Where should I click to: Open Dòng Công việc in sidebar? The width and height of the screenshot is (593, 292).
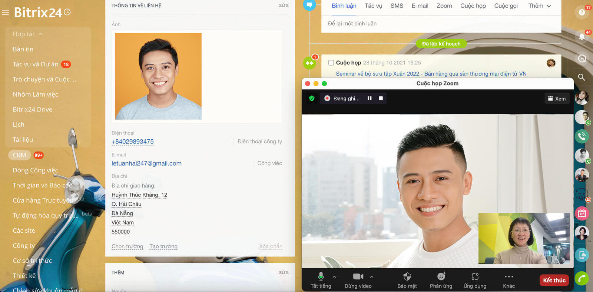click(x=36, y=170)
